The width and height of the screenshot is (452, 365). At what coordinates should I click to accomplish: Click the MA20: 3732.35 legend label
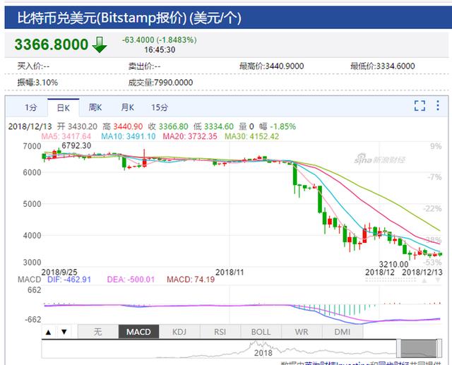[x=190, y=136]
